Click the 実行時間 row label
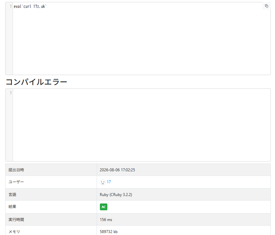The width and height of the screenshot is (275, 235). pos(16,220)
